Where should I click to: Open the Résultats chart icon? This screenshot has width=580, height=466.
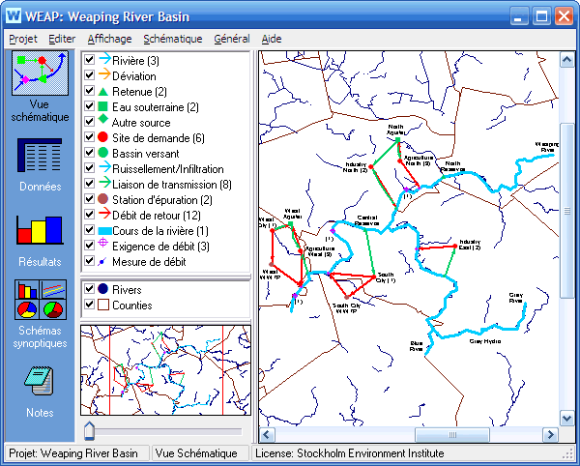click(40, 230)
